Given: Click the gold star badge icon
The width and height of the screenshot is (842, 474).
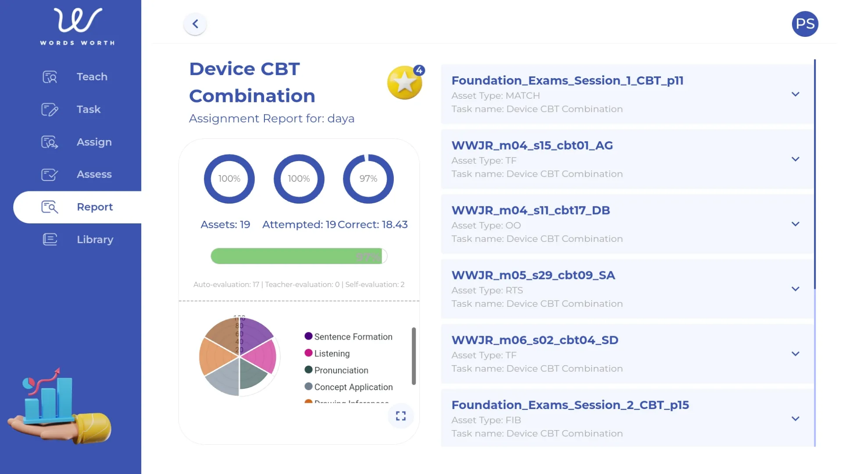Looking at the screenshot, I should coord(405,82).
